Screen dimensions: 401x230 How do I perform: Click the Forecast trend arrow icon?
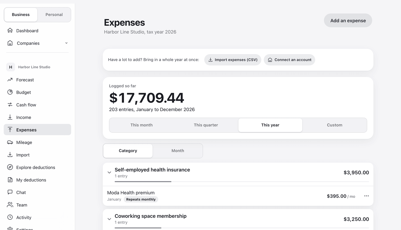pos(10,80)
